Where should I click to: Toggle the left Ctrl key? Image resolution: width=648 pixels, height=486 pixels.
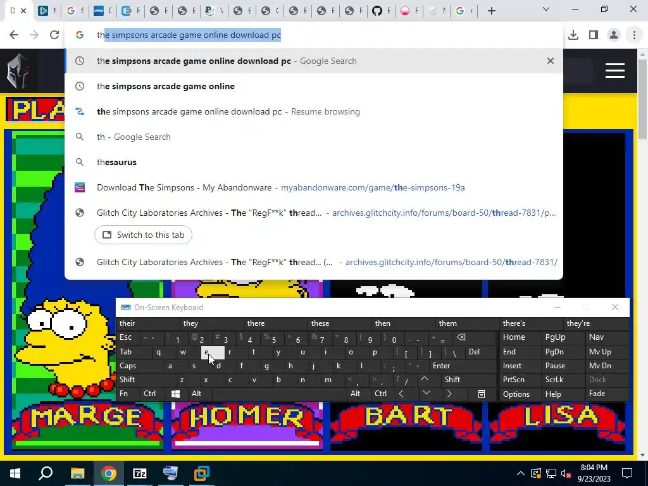click(149, 394)
